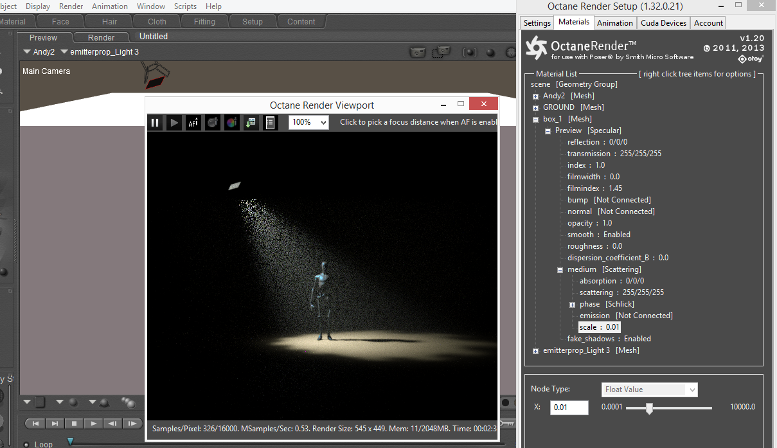The image size is (777, 448).
Task: Switch to Octane Animation tab
Action: [x=615, y=22]
